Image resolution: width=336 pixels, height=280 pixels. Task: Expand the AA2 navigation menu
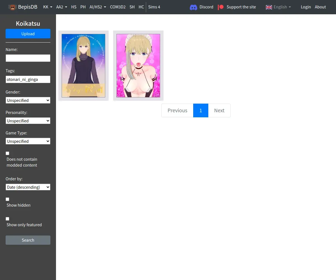(x=62, y=7)
